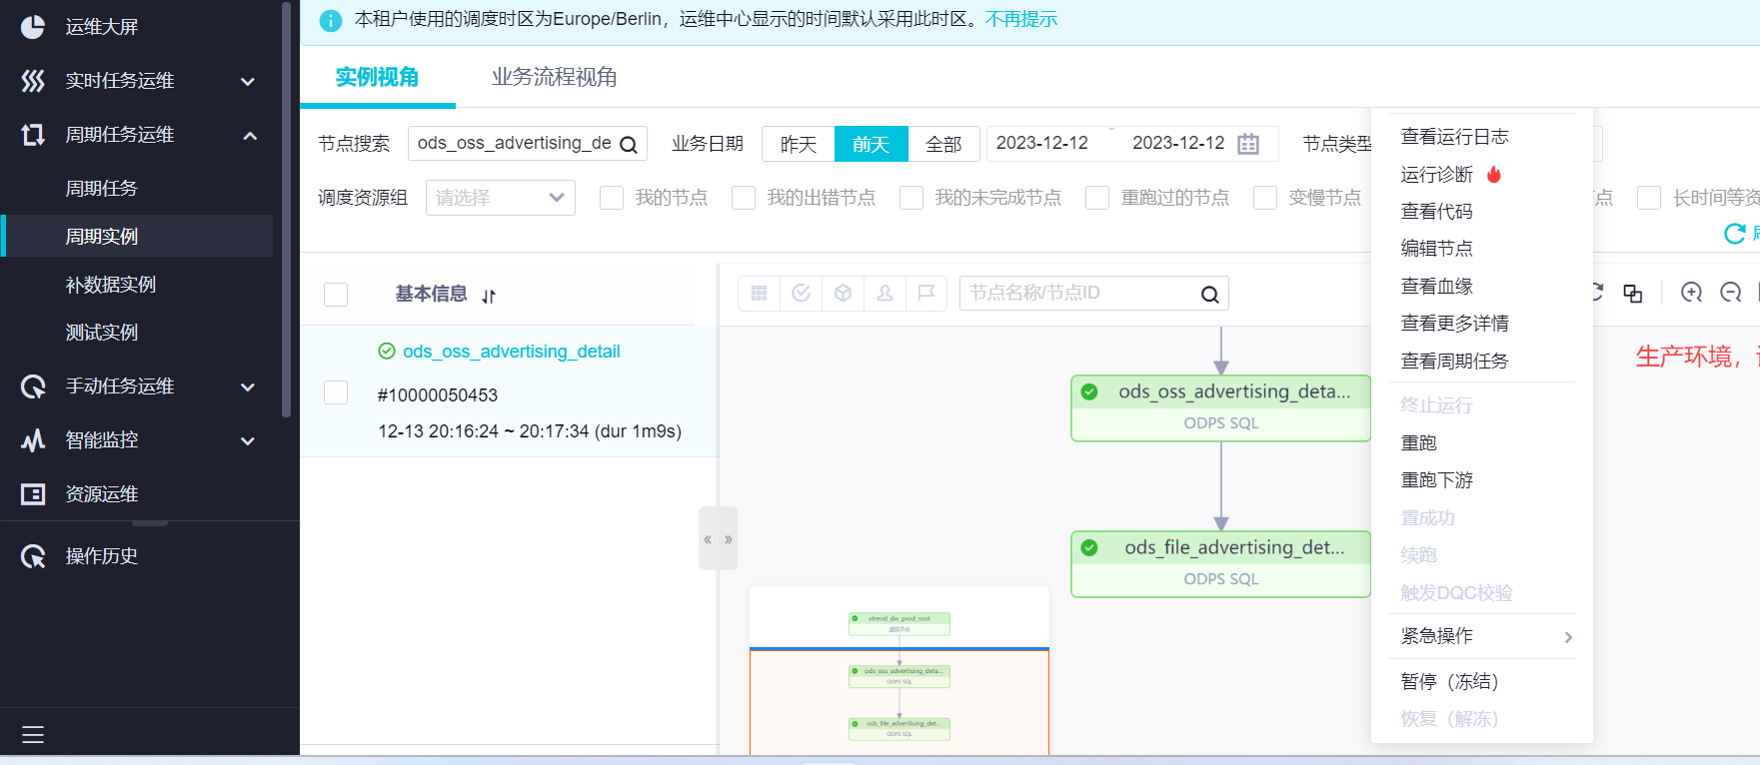Click the info icon in timezone banner

(x=330, y=20)
